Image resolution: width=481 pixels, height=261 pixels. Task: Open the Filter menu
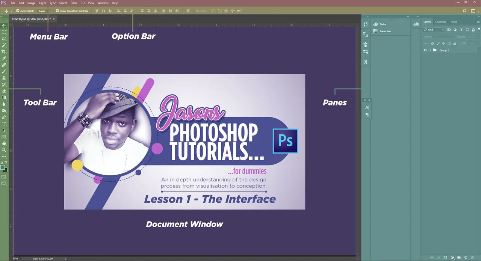coord(74,3)
